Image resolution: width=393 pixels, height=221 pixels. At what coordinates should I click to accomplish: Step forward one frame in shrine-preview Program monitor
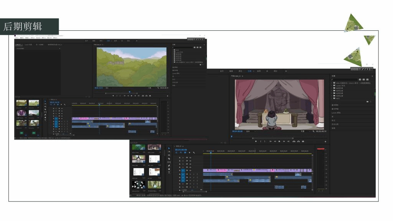[284, 142]
